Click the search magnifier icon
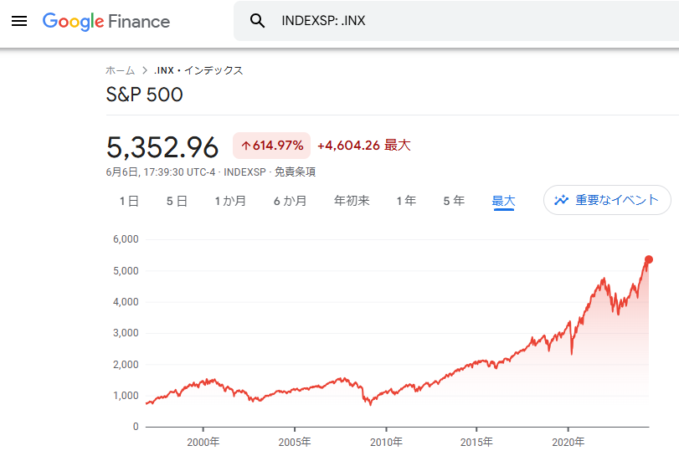 click(x=258, y=21)
